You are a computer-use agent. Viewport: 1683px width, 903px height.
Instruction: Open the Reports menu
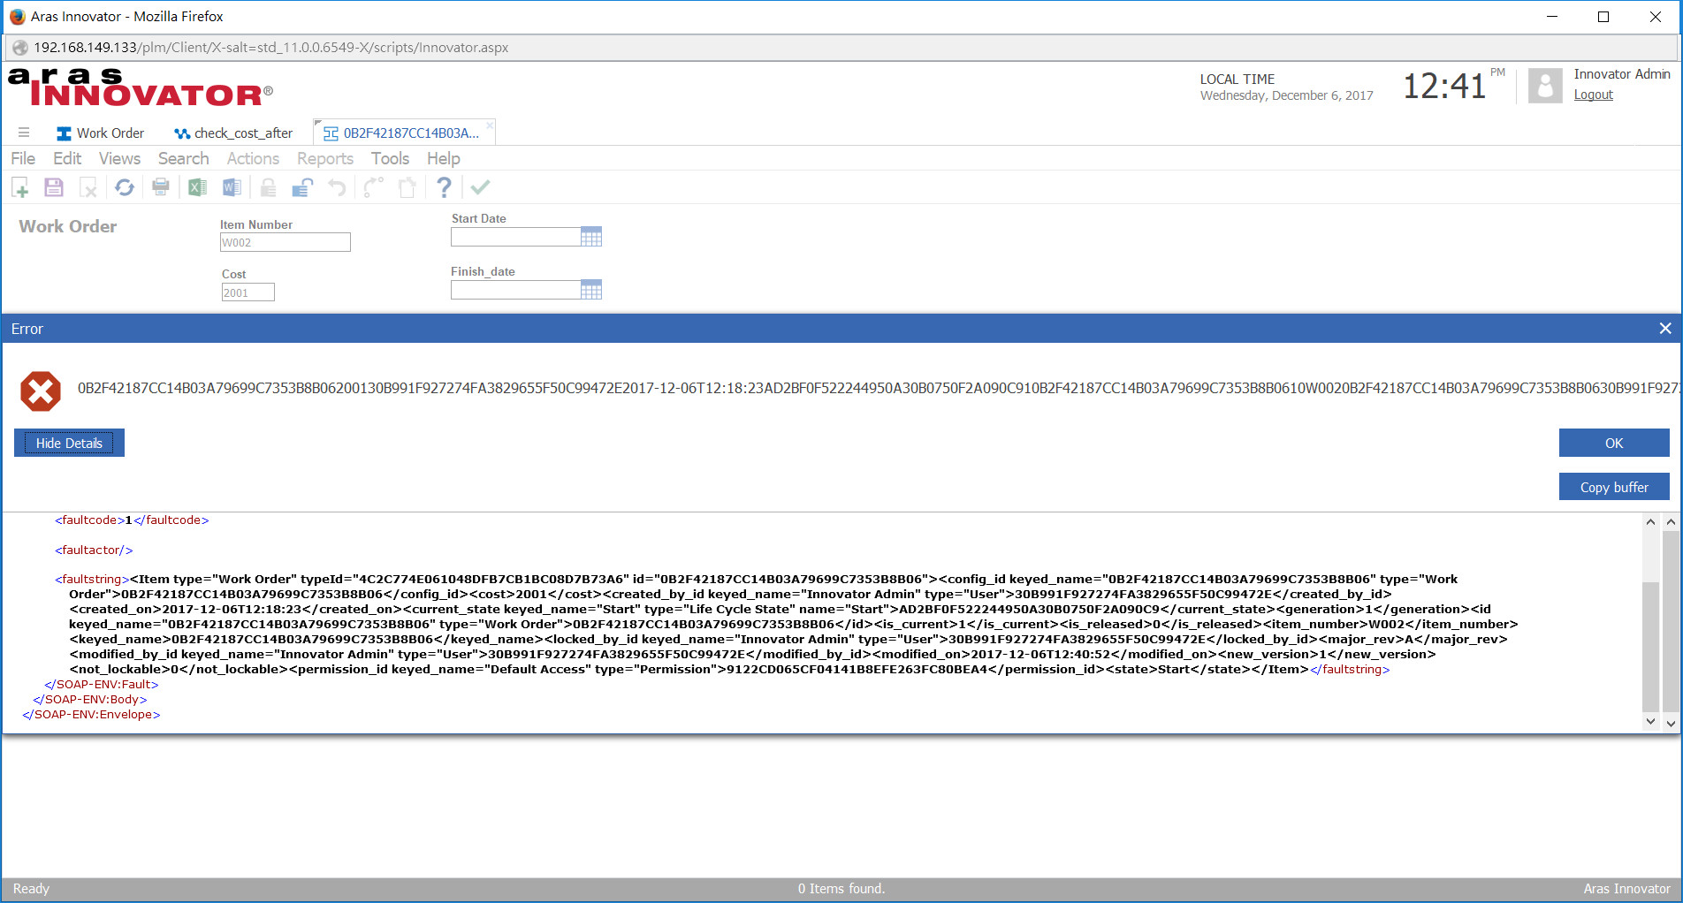pos(325,158)
